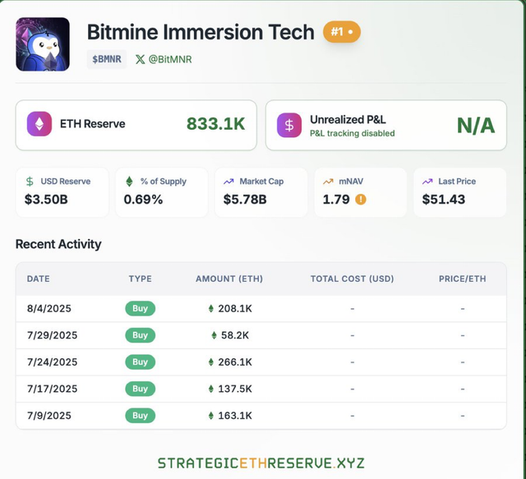Click the ETH icon beside 163.1K

tap(211, 416)
